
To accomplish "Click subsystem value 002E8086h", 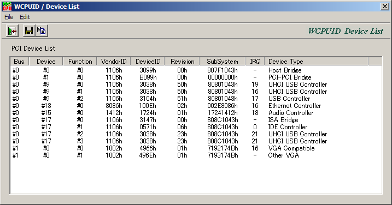I will pos(223,106).
